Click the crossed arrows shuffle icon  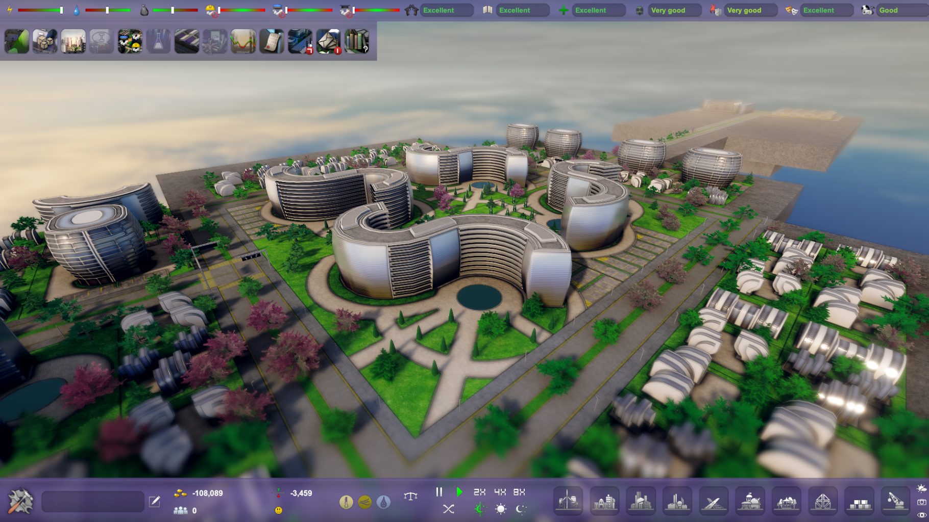point(449,509)
